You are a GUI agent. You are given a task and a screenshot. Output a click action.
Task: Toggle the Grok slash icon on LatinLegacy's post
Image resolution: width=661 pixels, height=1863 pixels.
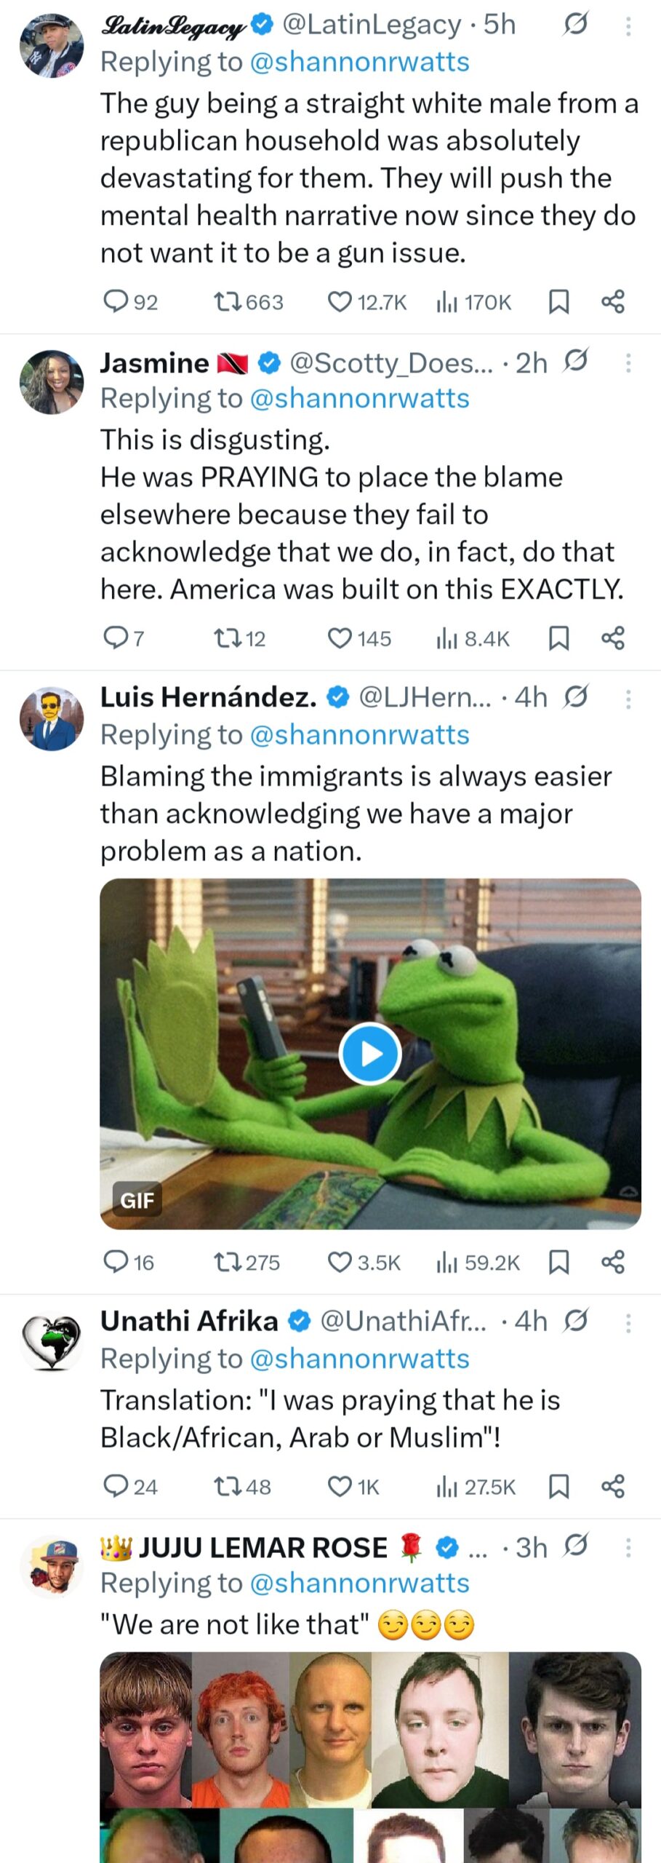[575, 24]
